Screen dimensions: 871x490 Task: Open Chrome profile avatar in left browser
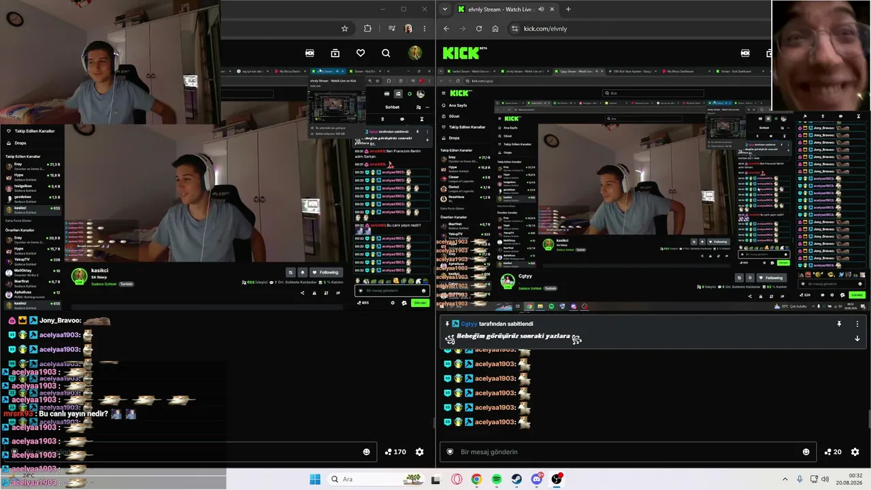click(x=408, y=29)
